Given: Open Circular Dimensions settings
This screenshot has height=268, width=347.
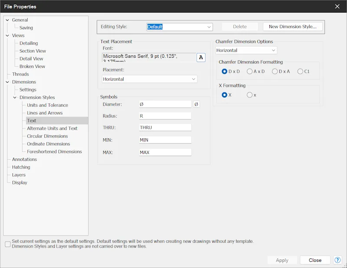Looking at the screenshot, I should (x=47, y=136).
